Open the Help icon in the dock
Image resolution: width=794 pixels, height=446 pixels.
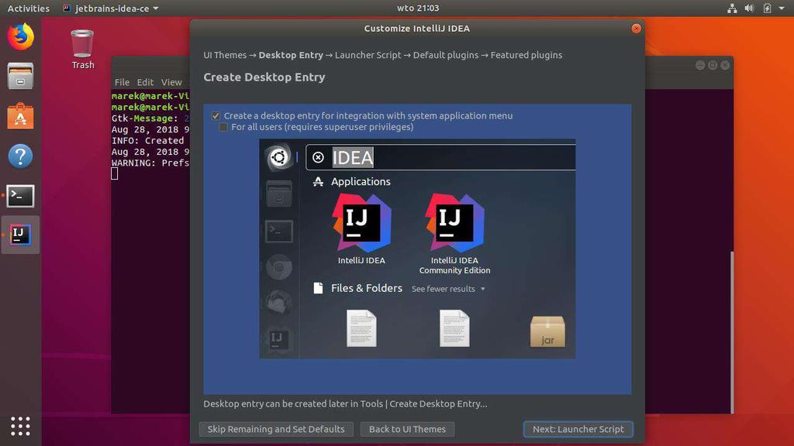(x=20, y=156)
